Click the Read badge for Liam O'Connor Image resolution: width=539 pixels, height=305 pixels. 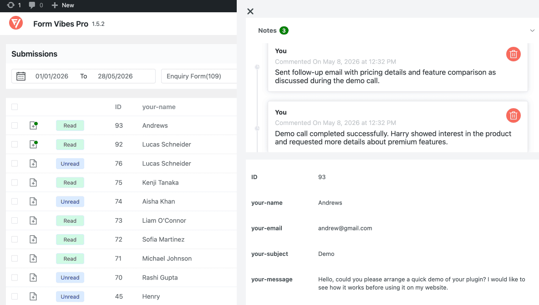point(70,220)
